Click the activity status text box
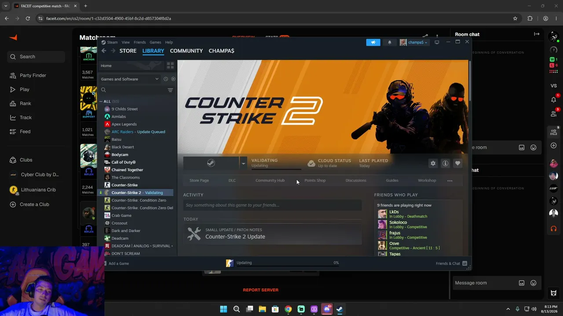The height and width of the screenshot is (316, 563). (272, 205)
